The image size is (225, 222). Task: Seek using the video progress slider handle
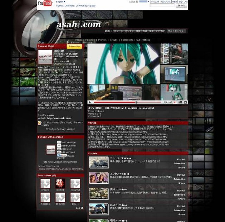pyautogui.click(x=136, y=102)
